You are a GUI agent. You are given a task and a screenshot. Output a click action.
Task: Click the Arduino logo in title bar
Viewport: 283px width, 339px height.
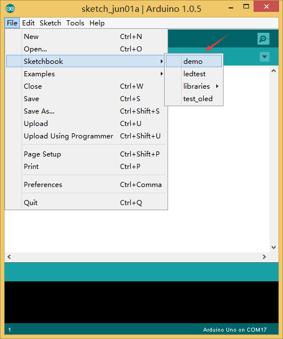point(10,8)
